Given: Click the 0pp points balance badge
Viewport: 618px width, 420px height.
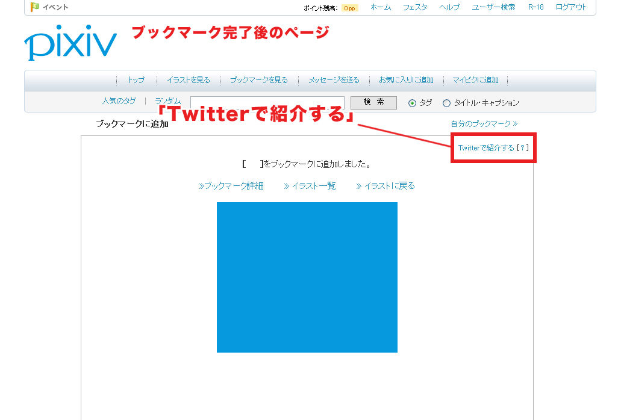Looking at the screenshot, I should [x=349, y=8].
